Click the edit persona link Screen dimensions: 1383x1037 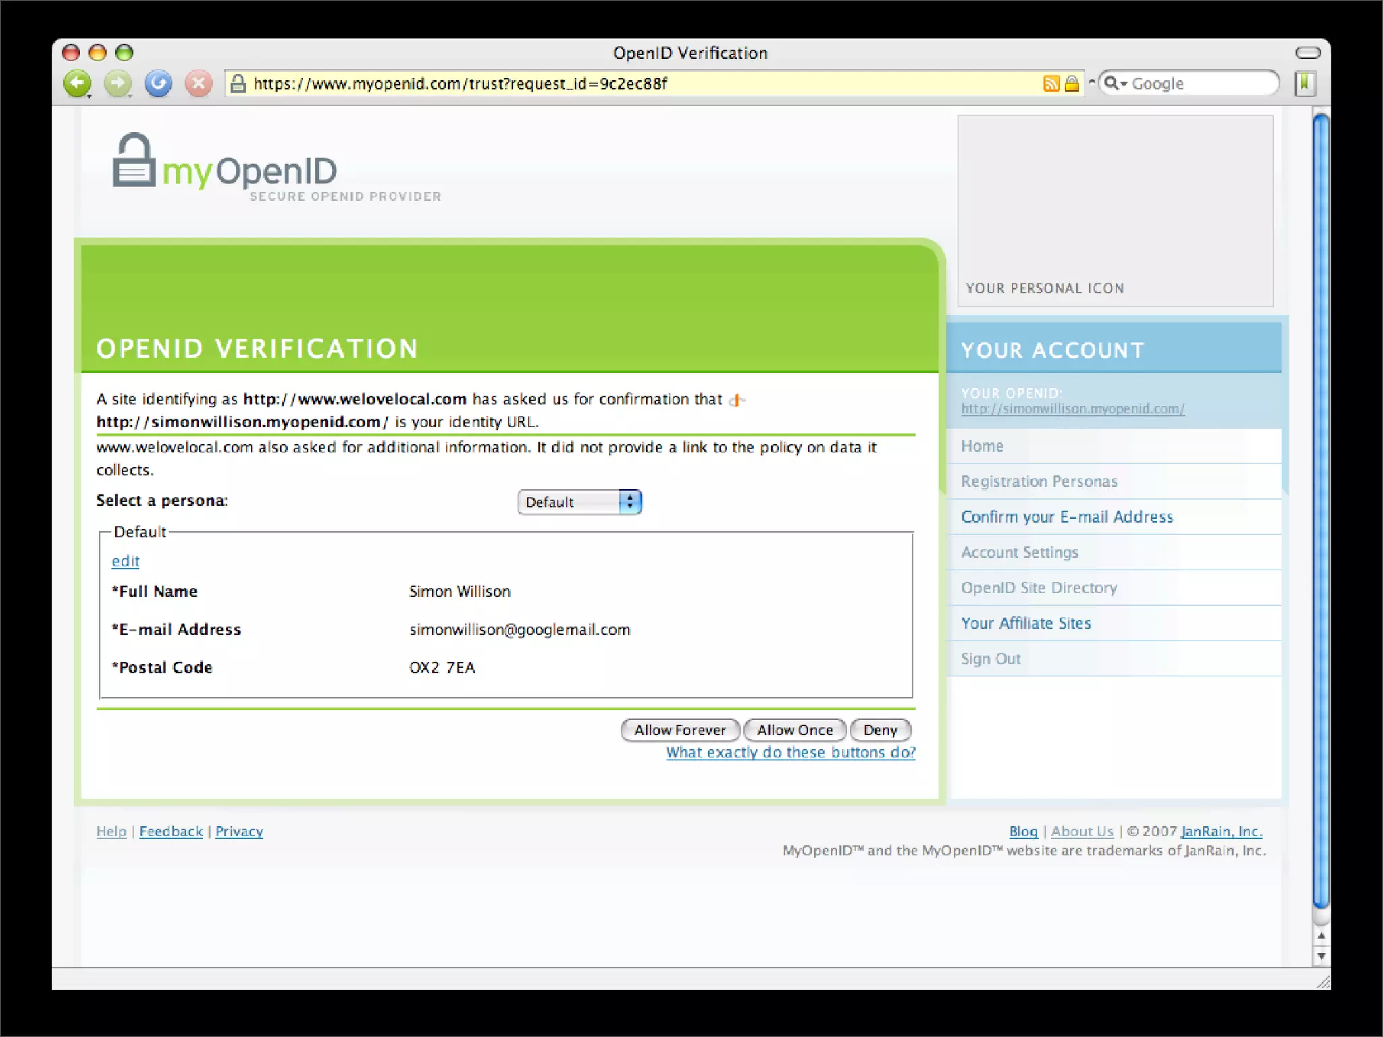point(126,561)
